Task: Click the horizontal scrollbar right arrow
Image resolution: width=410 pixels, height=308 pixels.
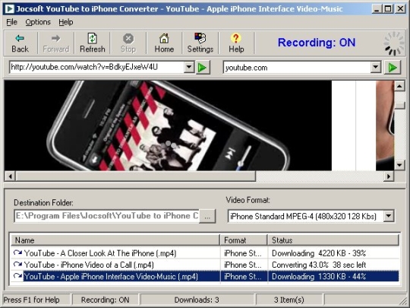Action: (389, 176)
